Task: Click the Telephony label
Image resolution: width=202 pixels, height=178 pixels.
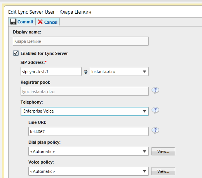Action: tap(32, 102)
